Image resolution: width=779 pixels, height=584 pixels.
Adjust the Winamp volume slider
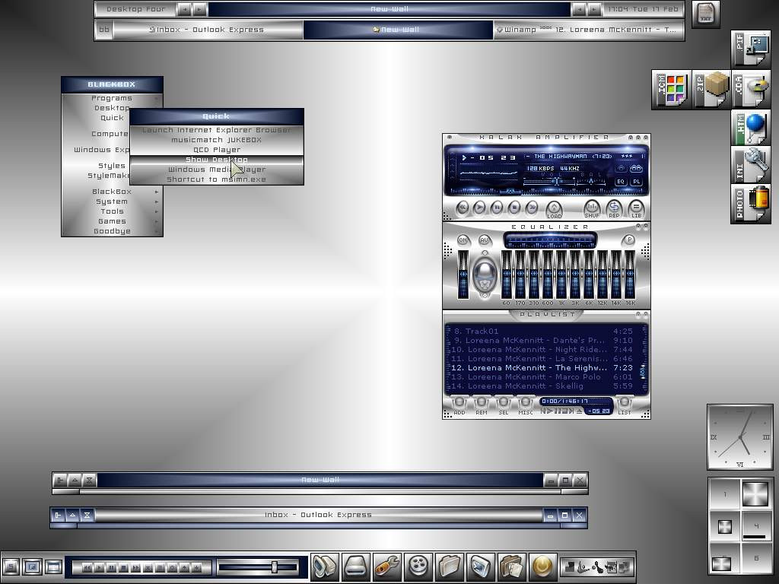(x=548, y=181)
